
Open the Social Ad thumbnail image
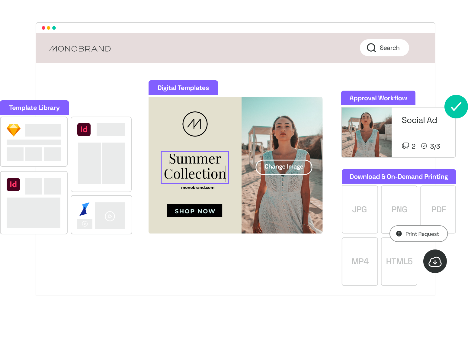point(367,132)
